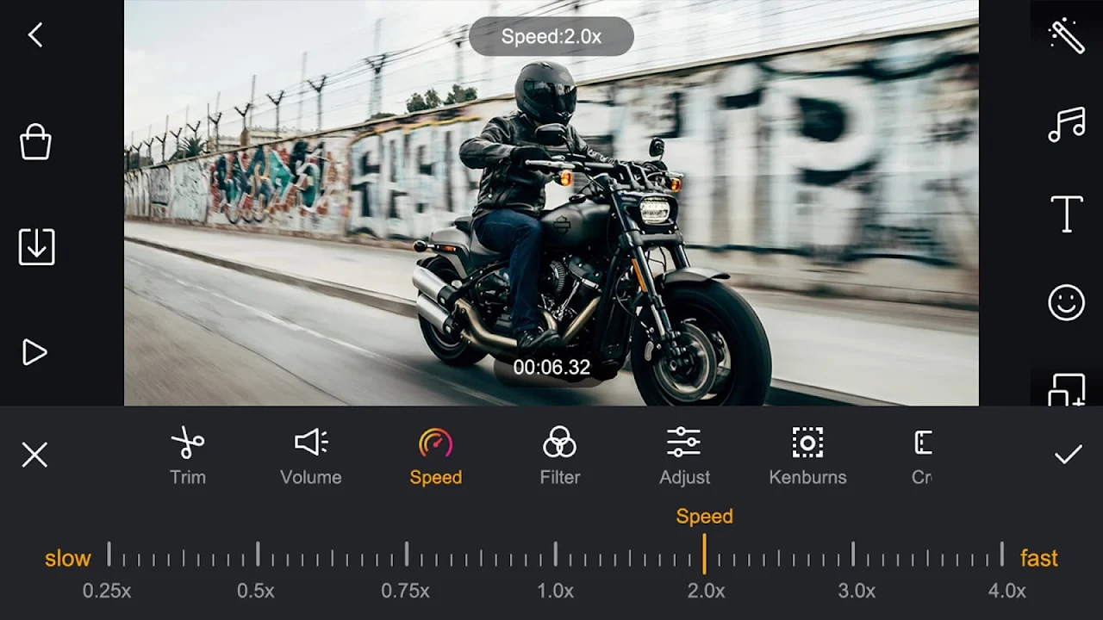
Task: Add music with the note icon
Action: click(x=1066, y=125)
